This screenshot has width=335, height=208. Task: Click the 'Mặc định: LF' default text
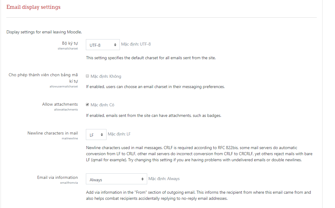[119, 134]
